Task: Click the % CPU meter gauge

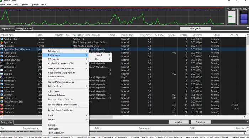Action: 232,17
